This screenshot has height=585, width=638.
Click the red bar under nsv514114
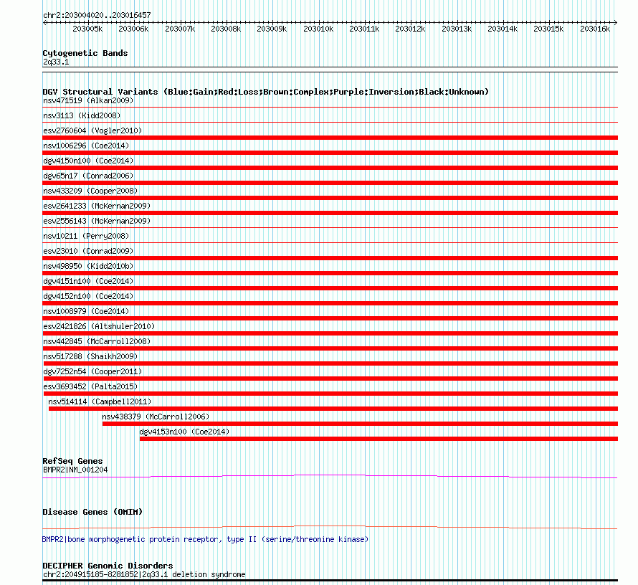333,409
